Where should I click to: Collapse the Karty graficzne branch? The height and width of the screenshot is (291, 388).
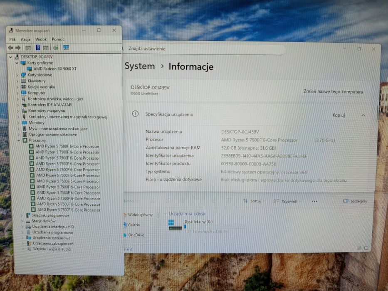click(x=17, y=63)
